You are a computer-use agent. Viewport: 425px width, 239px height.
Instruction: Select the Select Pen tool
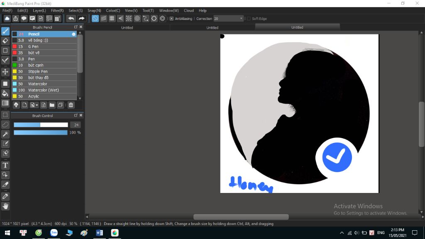pyautogui.click(x=5, y=144)
